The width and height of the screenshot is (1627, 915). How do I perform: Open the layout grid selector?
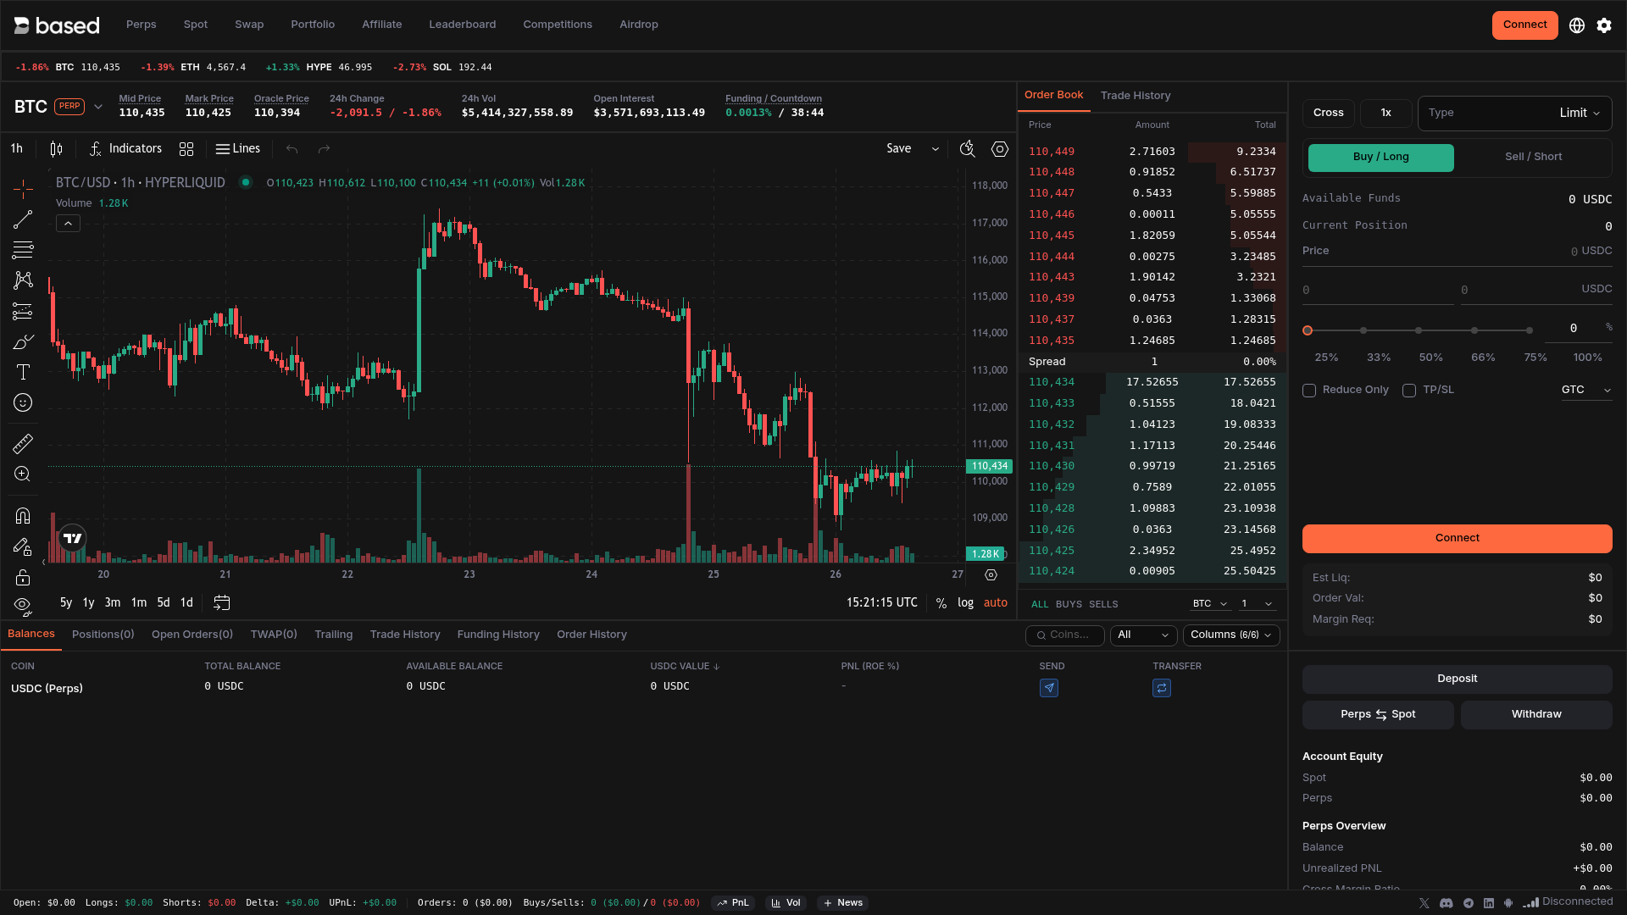click(186, 149)
